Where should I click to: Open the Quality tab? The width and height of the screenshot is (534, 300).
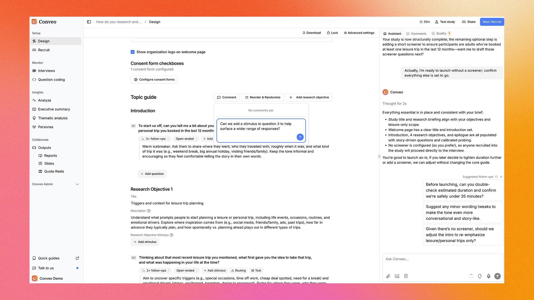click(x=441, y=33)
